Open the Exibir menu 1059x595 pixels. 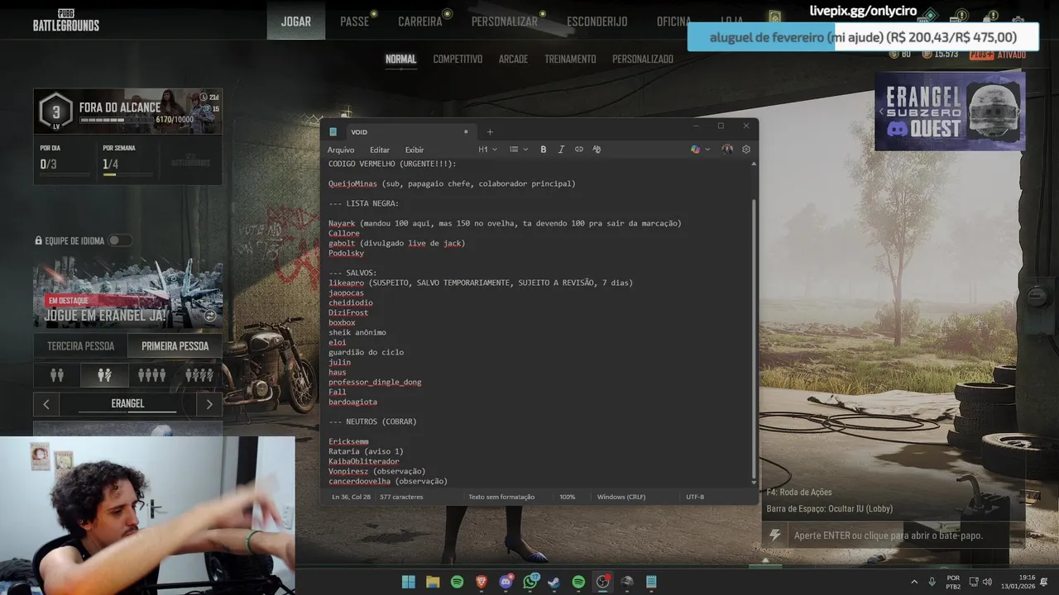click(x=414, y=150)
